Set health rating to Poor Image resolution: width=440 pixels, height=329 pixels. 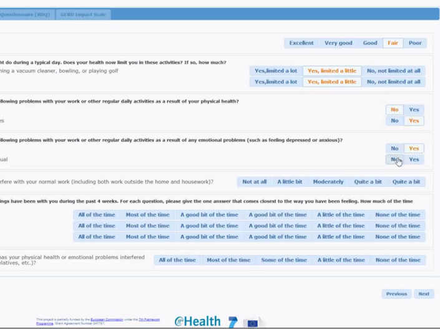(415, 43)
